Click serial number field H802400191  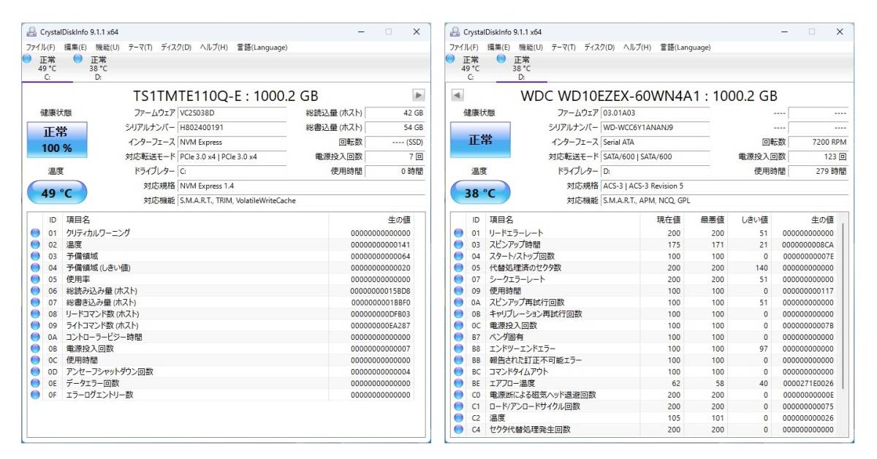[x=232, y=128]
